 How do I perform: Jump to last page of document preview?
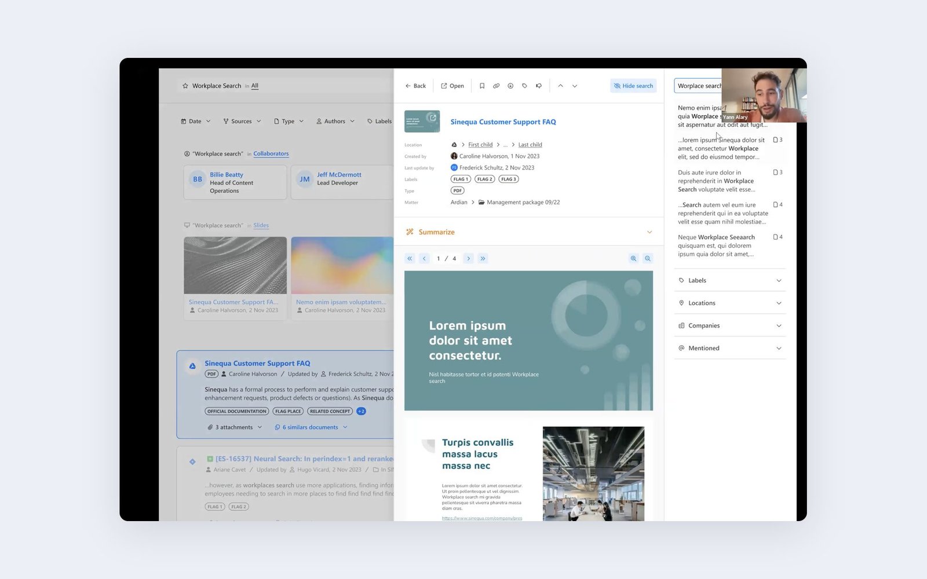(483, 258)
